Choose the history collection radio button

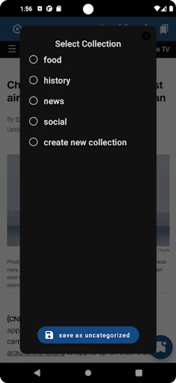click(34, 80)
